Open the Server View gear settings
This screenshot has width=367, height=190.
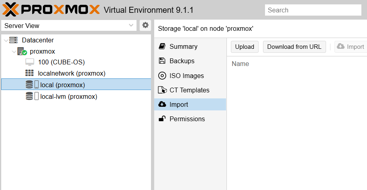click(145, 25)
